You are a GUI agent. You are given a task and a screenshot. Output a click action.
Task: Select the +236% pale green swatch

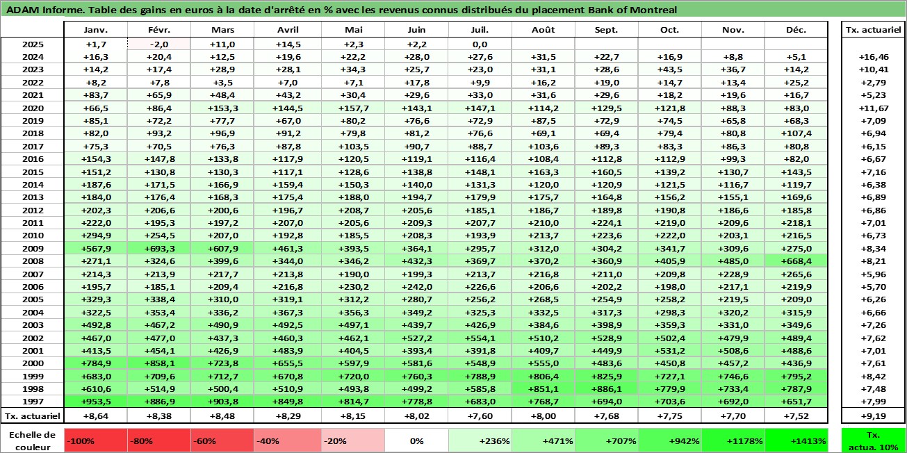[x=480, y=440]
